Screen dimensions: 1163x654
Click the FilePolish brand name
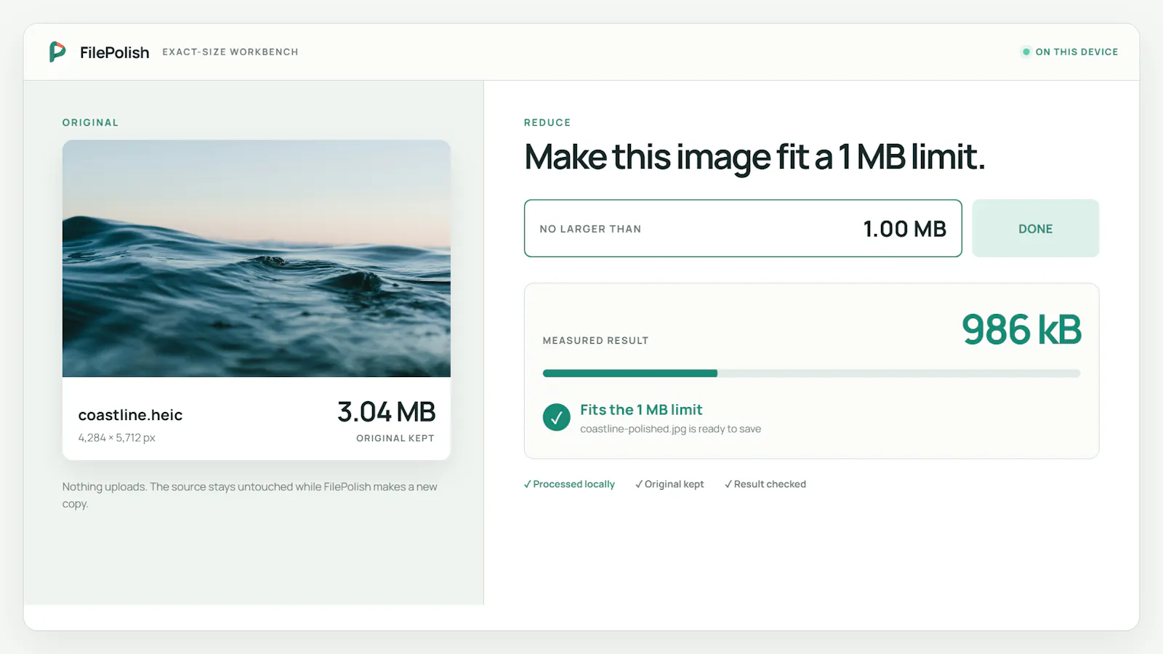(114, 52)
